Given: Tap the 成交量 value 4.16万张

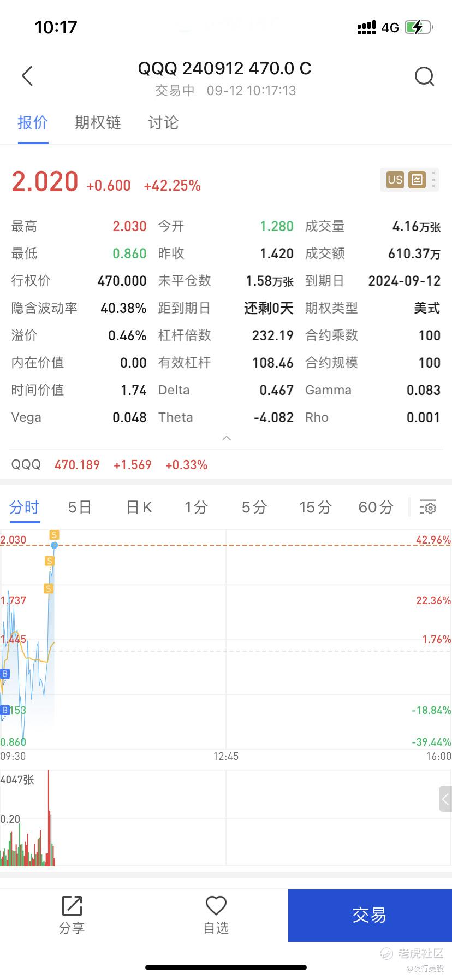Looking at the screenshot, I should [417, 226].
